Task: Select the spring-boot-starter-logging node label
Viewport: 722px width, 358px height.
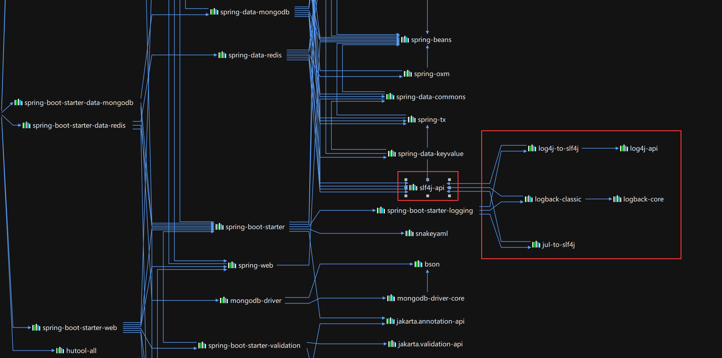Action: tap(430, 210)
